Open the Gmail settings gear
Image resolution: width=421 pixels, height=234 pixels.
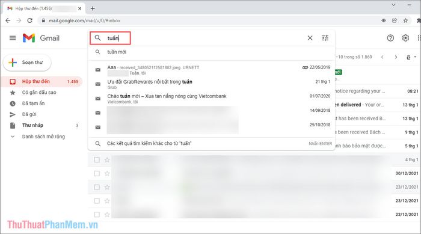[x=405, y=38]
